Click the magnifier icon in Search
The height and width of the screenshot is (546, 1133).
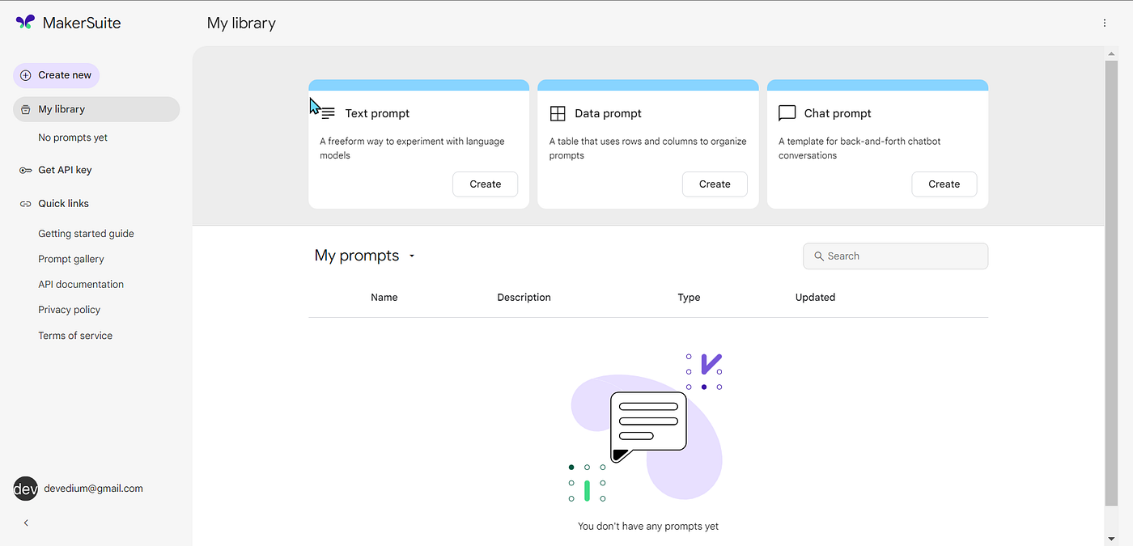click(x=819, y=256)
